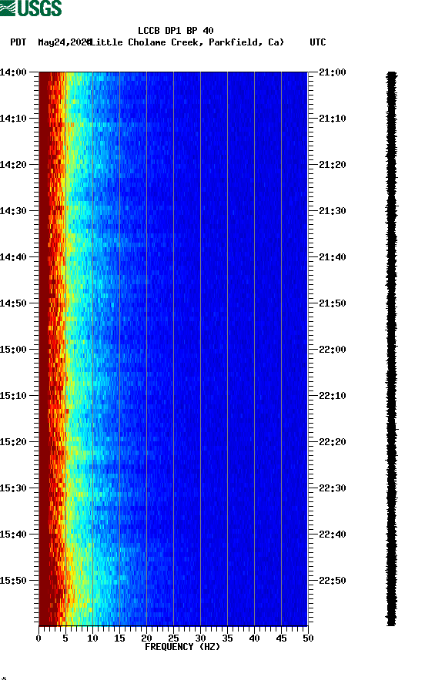Click the 'FREQUENCY (HZ)' axis label
Viewport: 425px width, 687px height.
182,647
